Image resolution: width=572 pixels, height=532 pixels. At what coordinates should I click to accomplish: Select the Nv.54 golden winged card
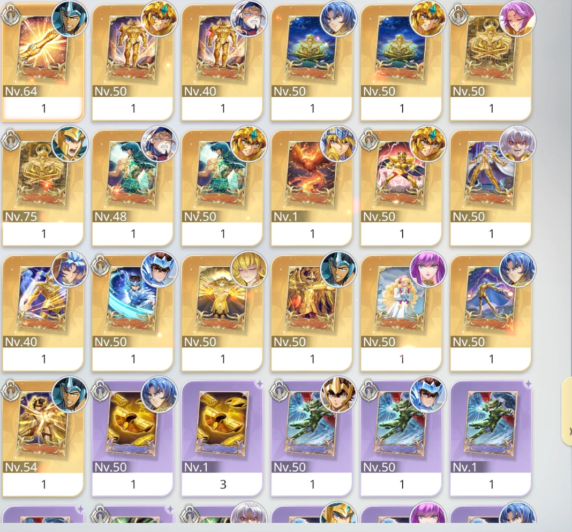click(43, 439)
